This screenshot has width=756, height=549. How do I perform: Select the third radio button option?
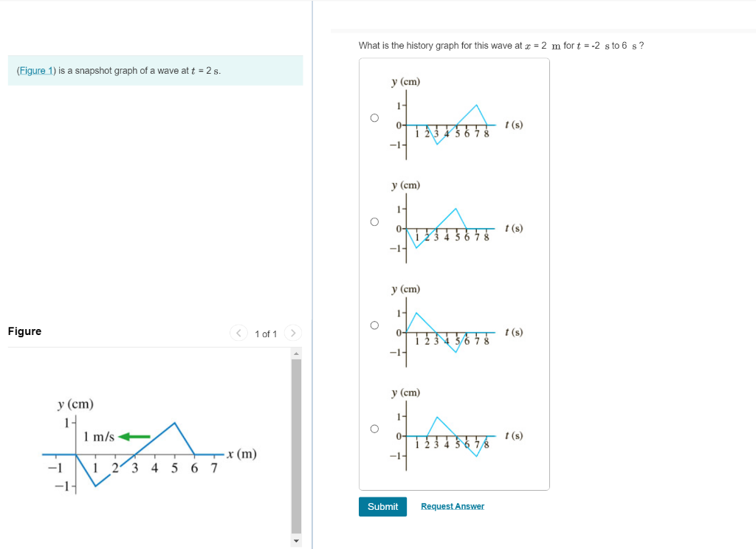[x=374, y=325]
